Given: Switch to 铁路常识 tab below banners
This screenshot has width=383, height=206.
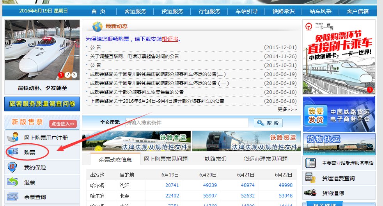Looking at the screenshot, I should point(215,159).
